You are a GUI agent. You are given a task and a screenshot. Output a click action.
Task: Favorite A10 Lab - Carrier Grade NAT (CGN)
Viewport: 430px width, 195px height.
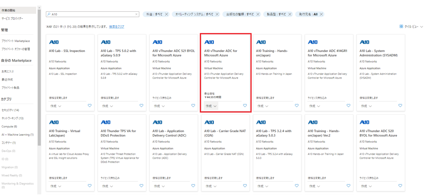[245, 186]
